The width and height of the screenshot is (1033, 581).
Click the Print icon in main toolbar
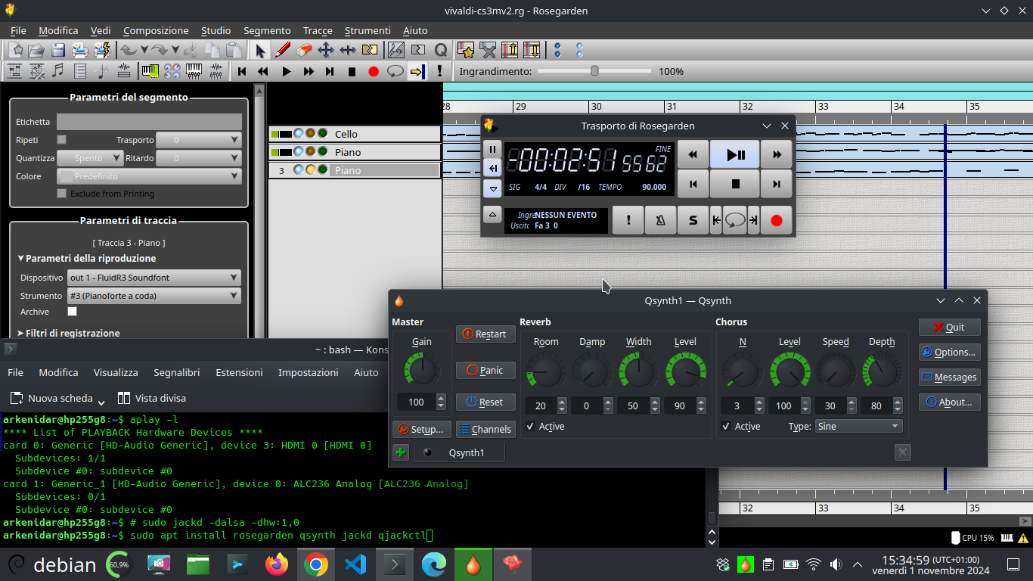tap(80, 51)
